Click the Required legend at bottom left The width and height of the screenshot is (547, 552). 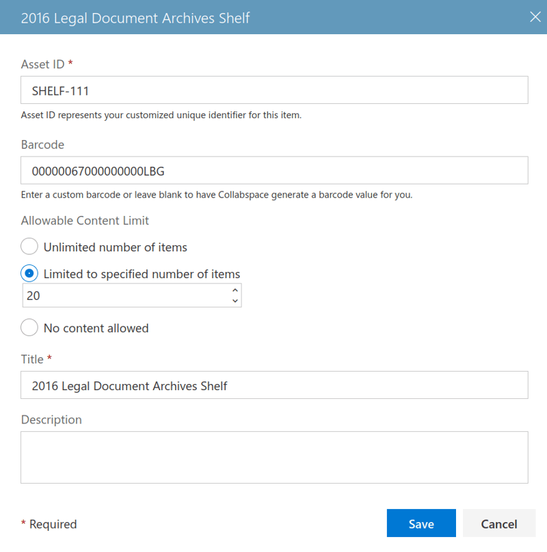coord(49,523)
